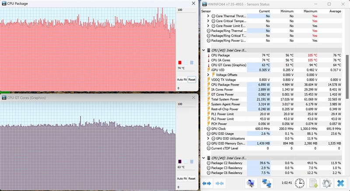Open the magnifier monitor summary icon
Image resolution: width=350 pixels, height=191 pixels.
(251, 183)
